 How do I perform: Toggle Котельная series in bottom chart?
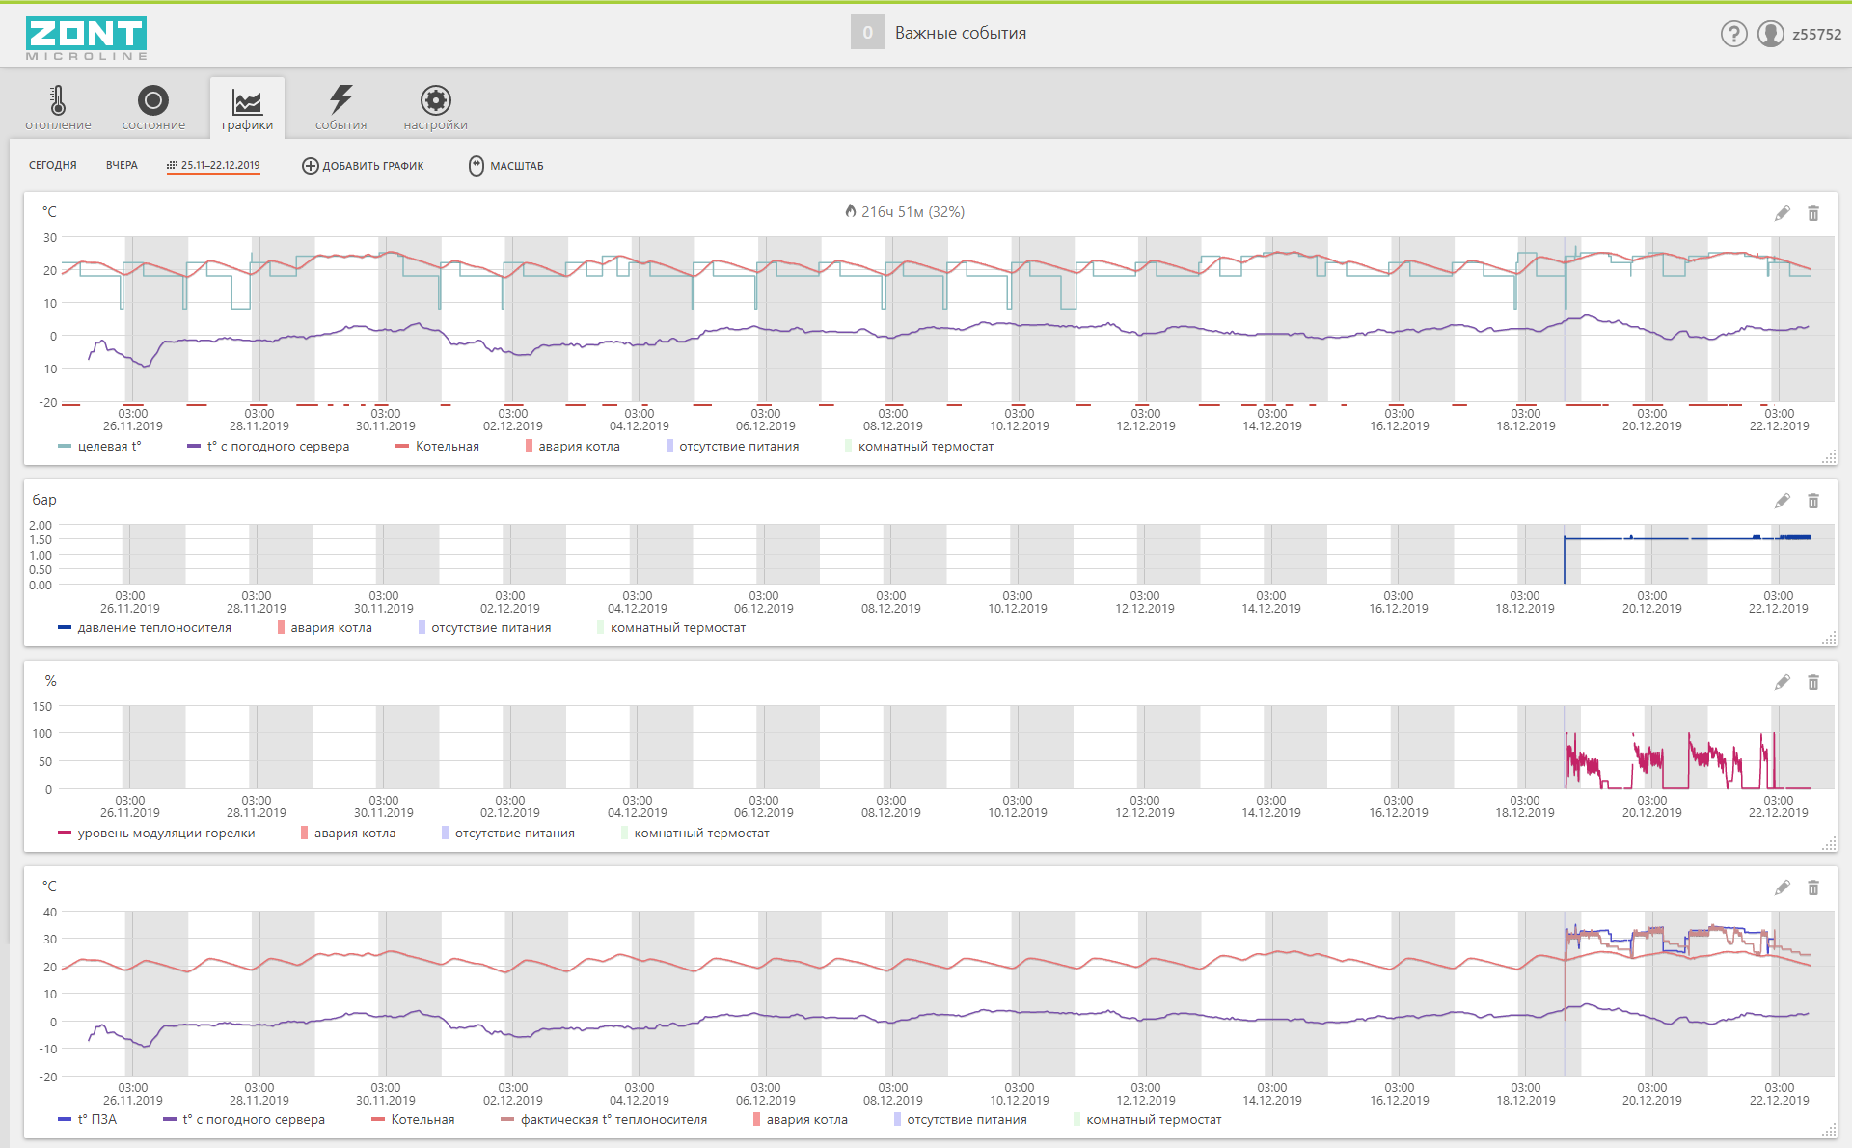(x=413, y=1120)
